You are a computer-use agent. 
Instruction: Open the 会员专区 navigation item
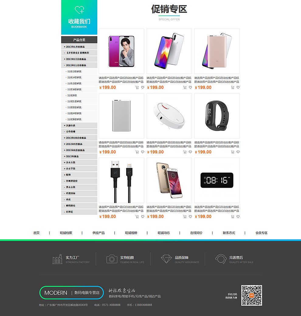tap(261, 233)
